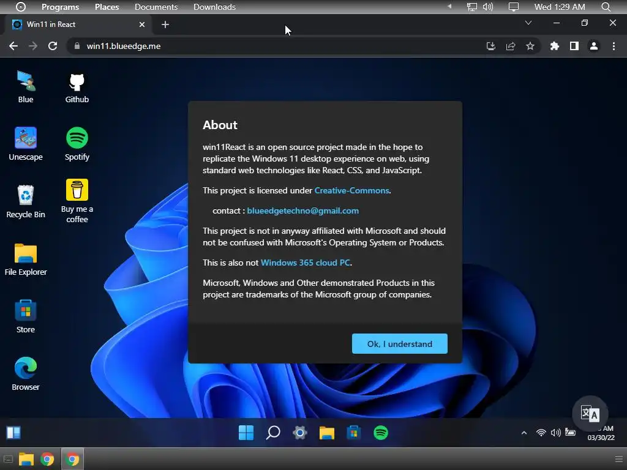The image size is (627, 470).
Task: Click the top panel volume icon
Action: click(x=488, y=7)
